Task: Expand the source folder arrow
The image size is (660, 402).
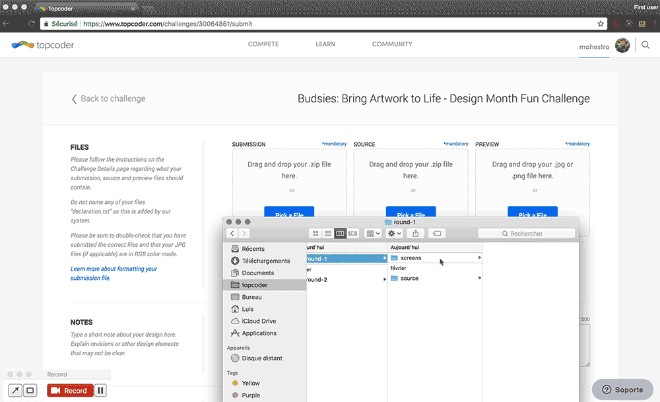Action: coord(479,279)
